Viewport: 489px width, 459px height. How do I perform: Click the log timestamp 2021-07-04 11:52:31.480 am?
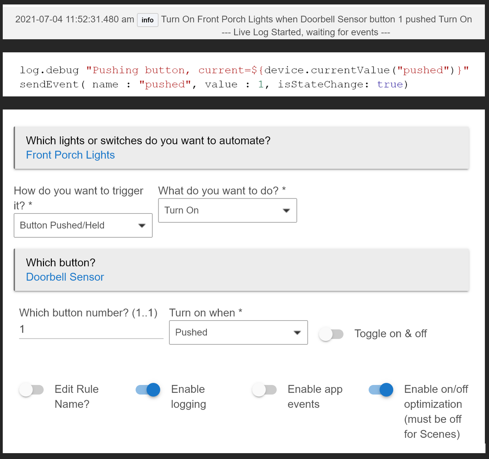(75, 19)
